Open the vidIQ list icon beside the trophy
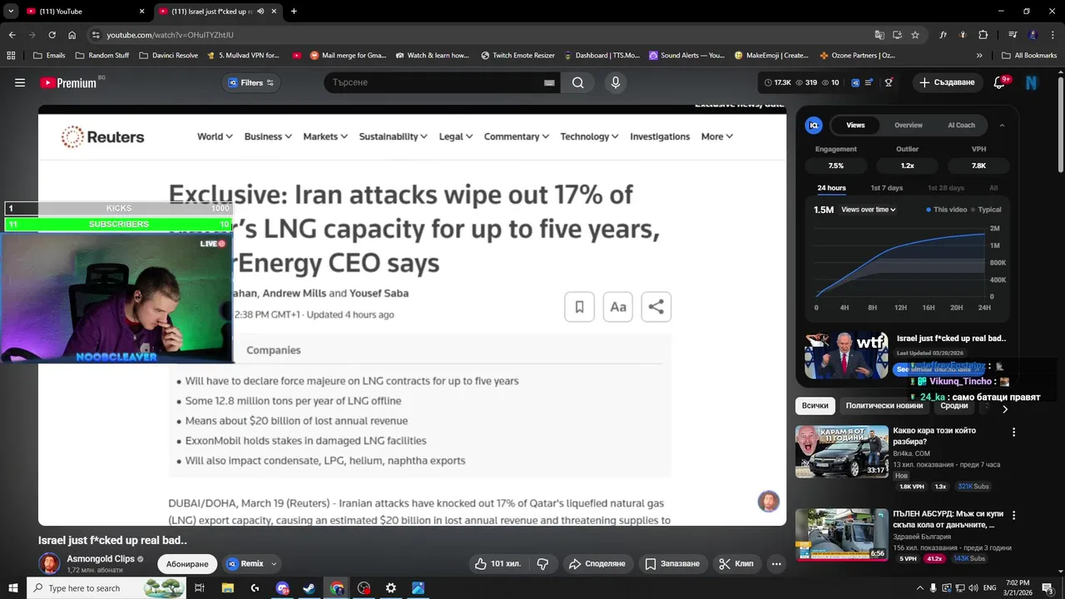 point(869,82)
